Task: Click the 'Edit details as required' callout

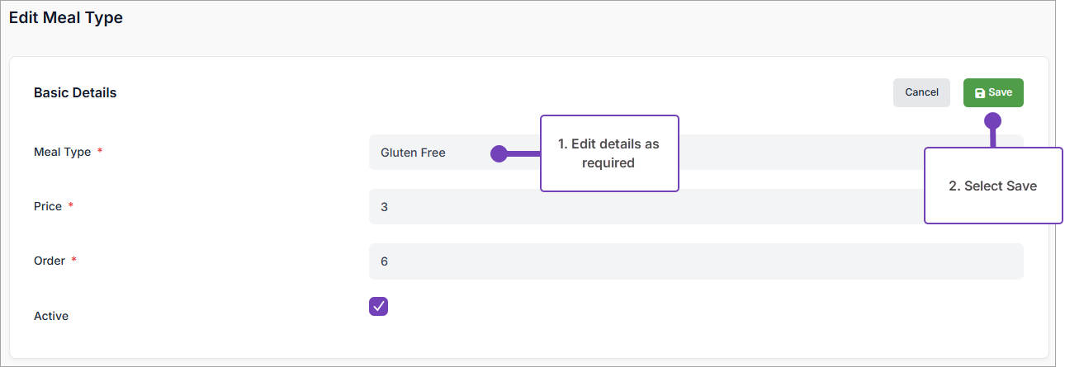Action: click(608, 153)
